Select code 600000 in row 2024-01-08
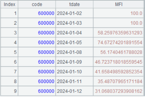 pyautogui.click(x=37, y=52)
